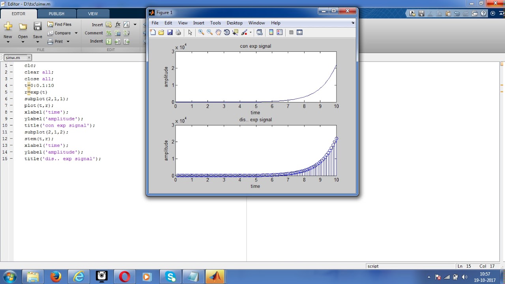Activate the Pan hand tool
The height and width of the screenshot is (284, 505).
coord(218,32)
